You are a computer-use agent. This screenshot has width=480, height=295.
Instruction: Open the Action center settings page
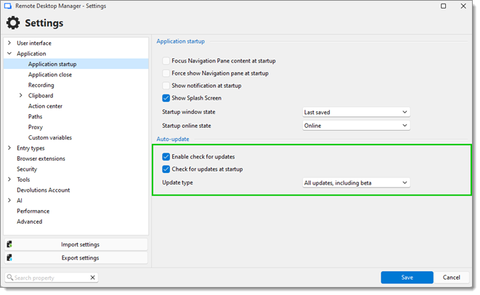point(45,106)
